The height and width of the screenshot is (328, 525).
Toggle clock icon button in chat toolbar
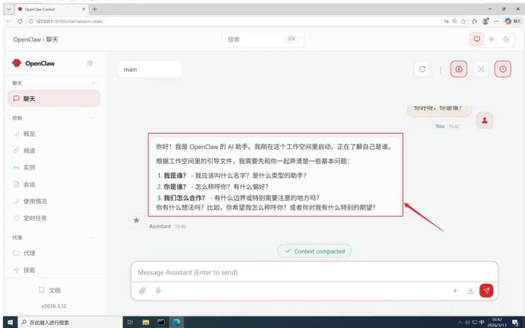503,69
